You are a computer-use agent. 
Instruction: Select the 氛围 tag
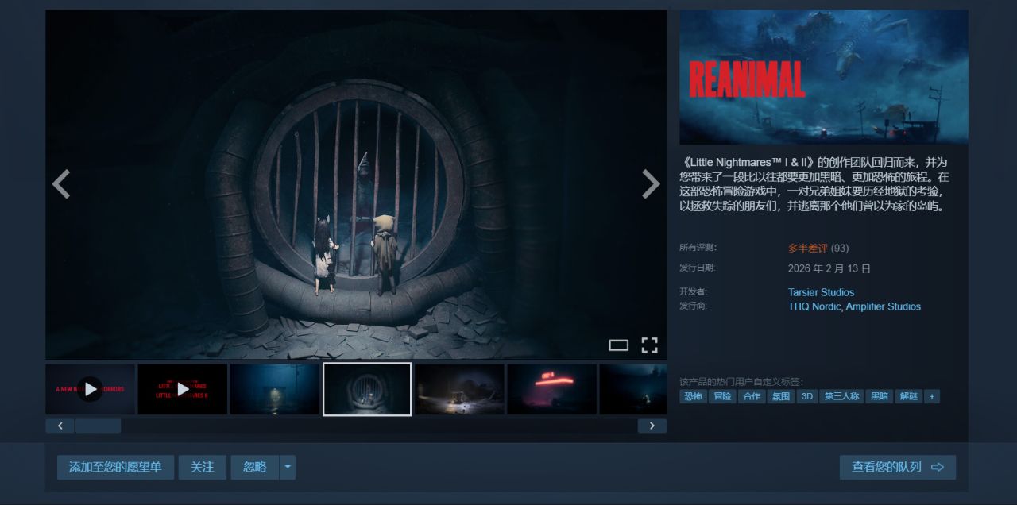[780, 396]
